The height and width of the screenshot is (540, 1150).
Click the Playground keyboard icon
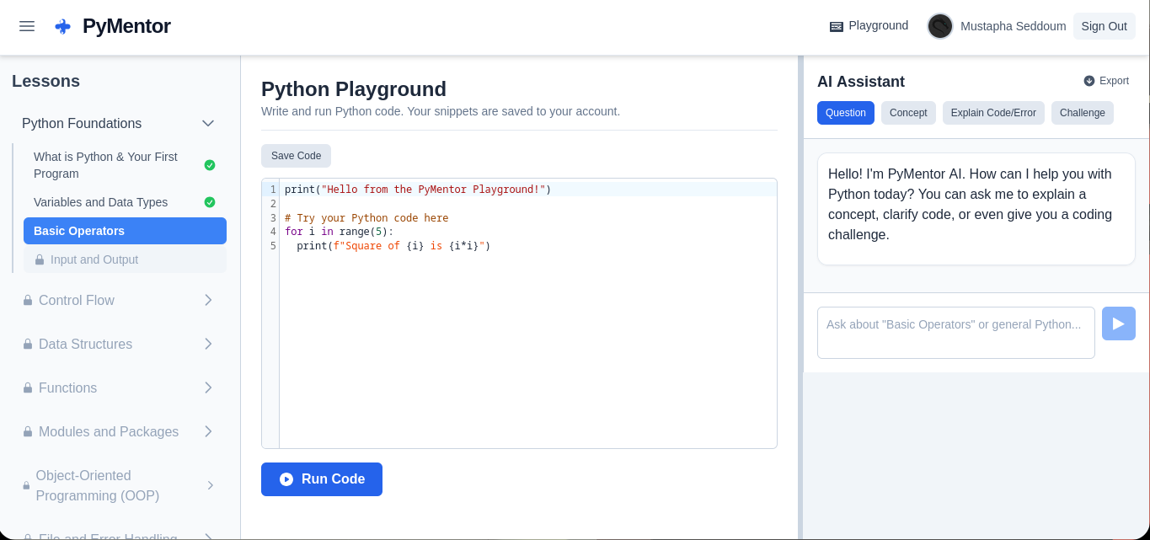point(836,26)
